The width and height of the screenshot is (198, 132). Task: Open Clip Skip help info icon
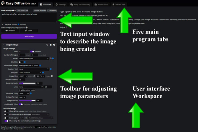click(x=25, y=62)
